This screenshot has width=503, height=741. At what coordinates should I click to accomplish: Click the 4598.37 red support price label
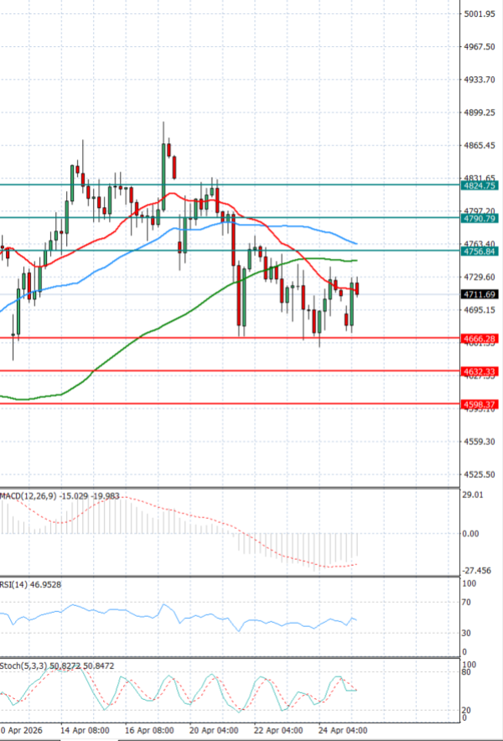(480, 404)
